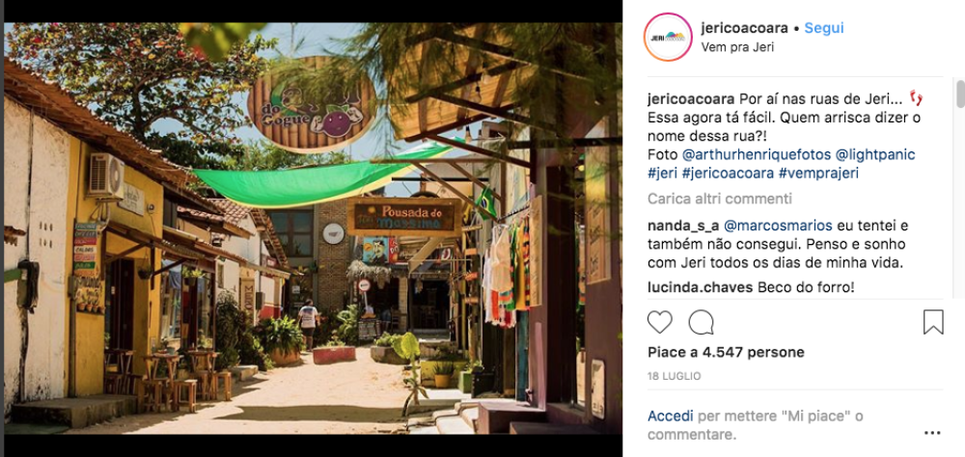
Task: View the list of 4.547 likes
Action: point(726,353)
